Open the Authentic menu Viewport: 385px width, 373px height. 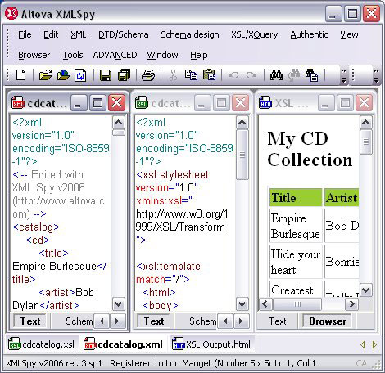coord(309,34)
